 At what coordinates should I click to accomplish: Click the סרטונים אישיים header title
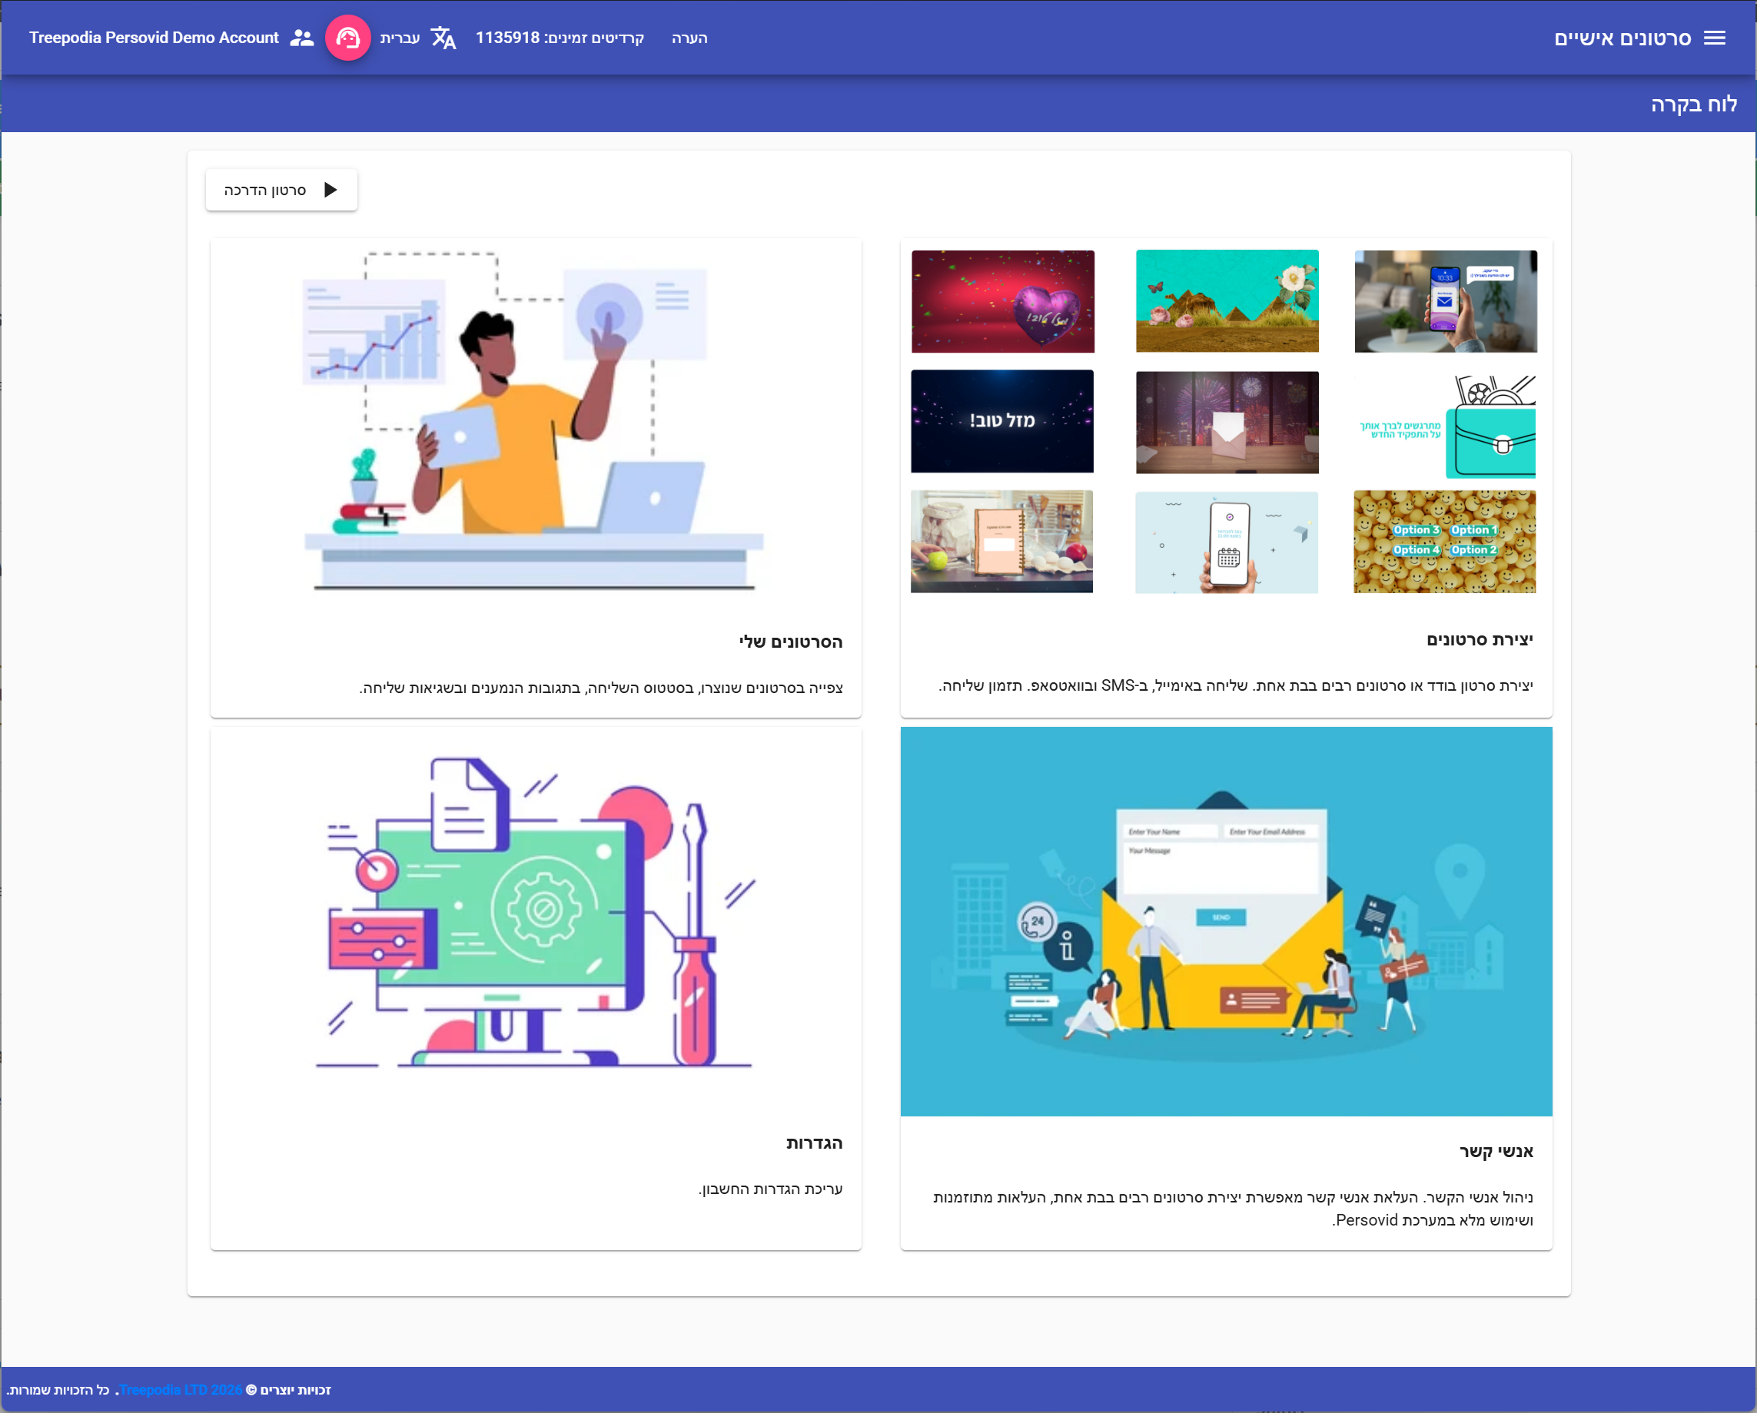[1622, 38]
